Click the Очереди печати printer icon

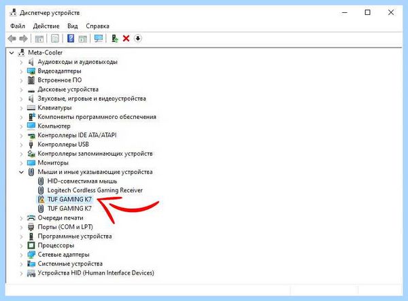coord(31,218)
